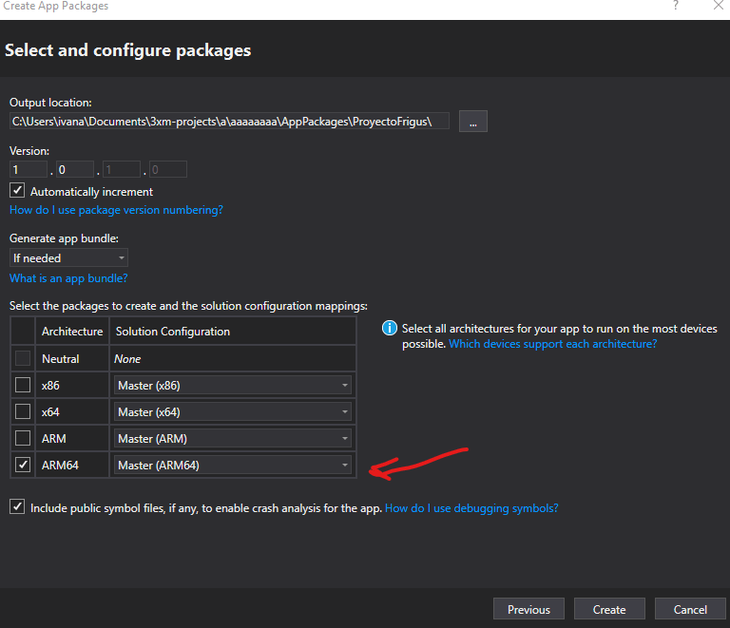
Task: Click the help question mark in title bar
Action: coord(676,7)
